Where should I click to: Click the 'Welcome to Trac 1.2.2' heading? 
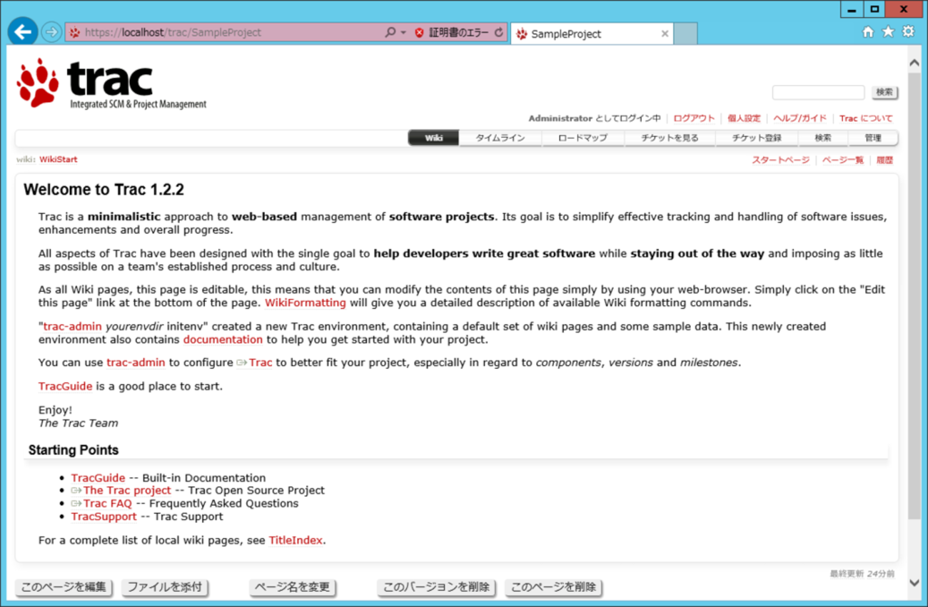[x=104, y=190]
